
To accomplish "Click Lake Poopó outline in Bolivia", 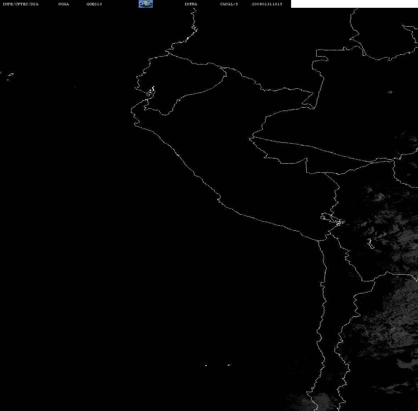I will 371,243.
